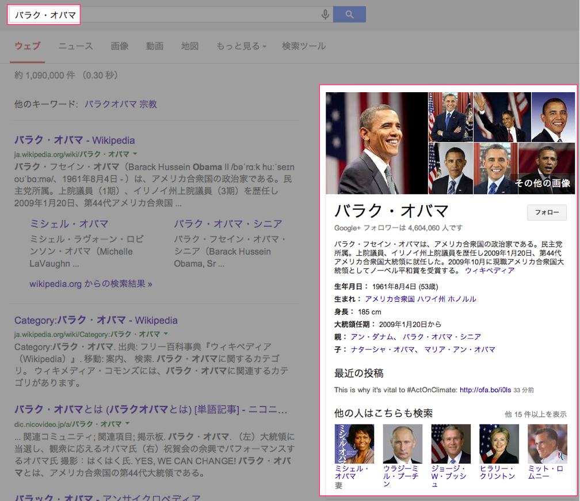Click the large Obama portrait with flag

click(376, 143)
